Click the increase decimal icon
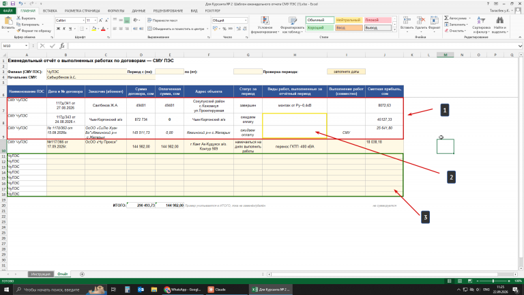Viewport: 524px width, 295px height. point(239,29)
